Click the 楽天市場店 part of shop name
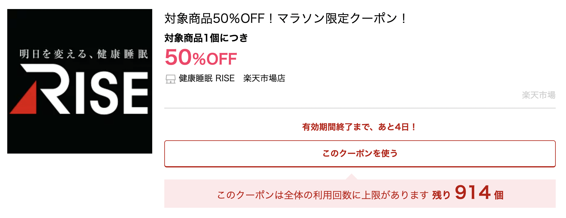The width and height of the screenshot is (566, 218). (x=264, y=78)
